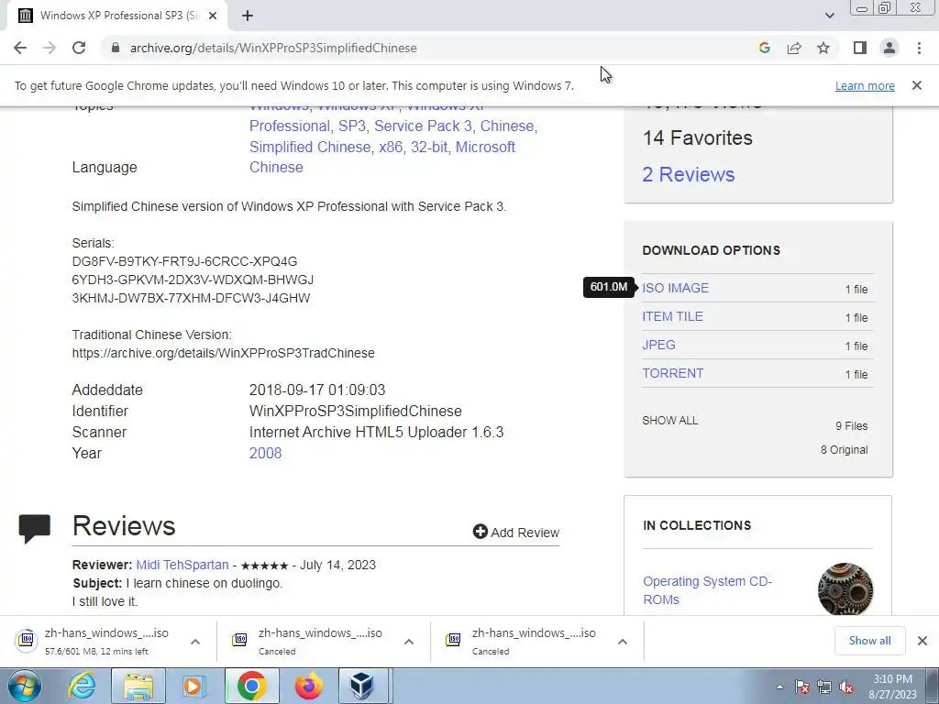
Task: Open the Chrome three-dot menu
Action: click(919, 48)
